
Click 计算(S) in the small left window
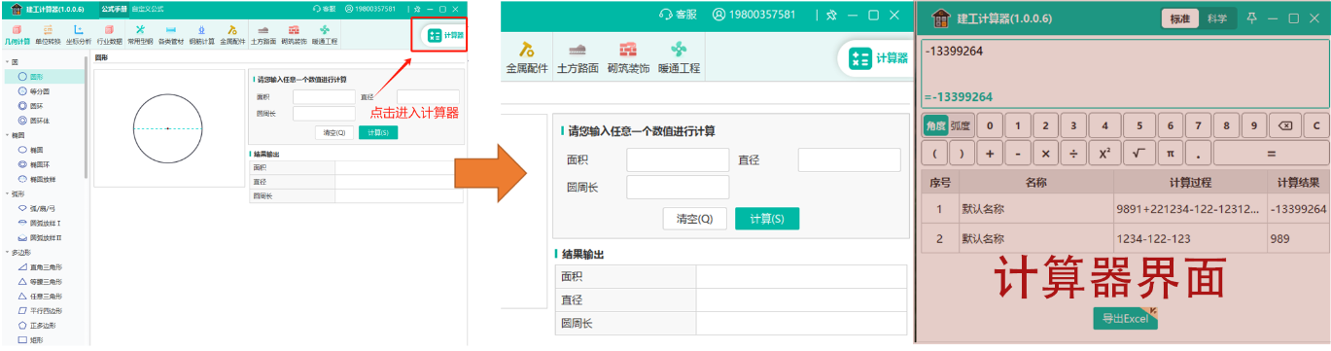pyautogui.click(x=378, y=132)
